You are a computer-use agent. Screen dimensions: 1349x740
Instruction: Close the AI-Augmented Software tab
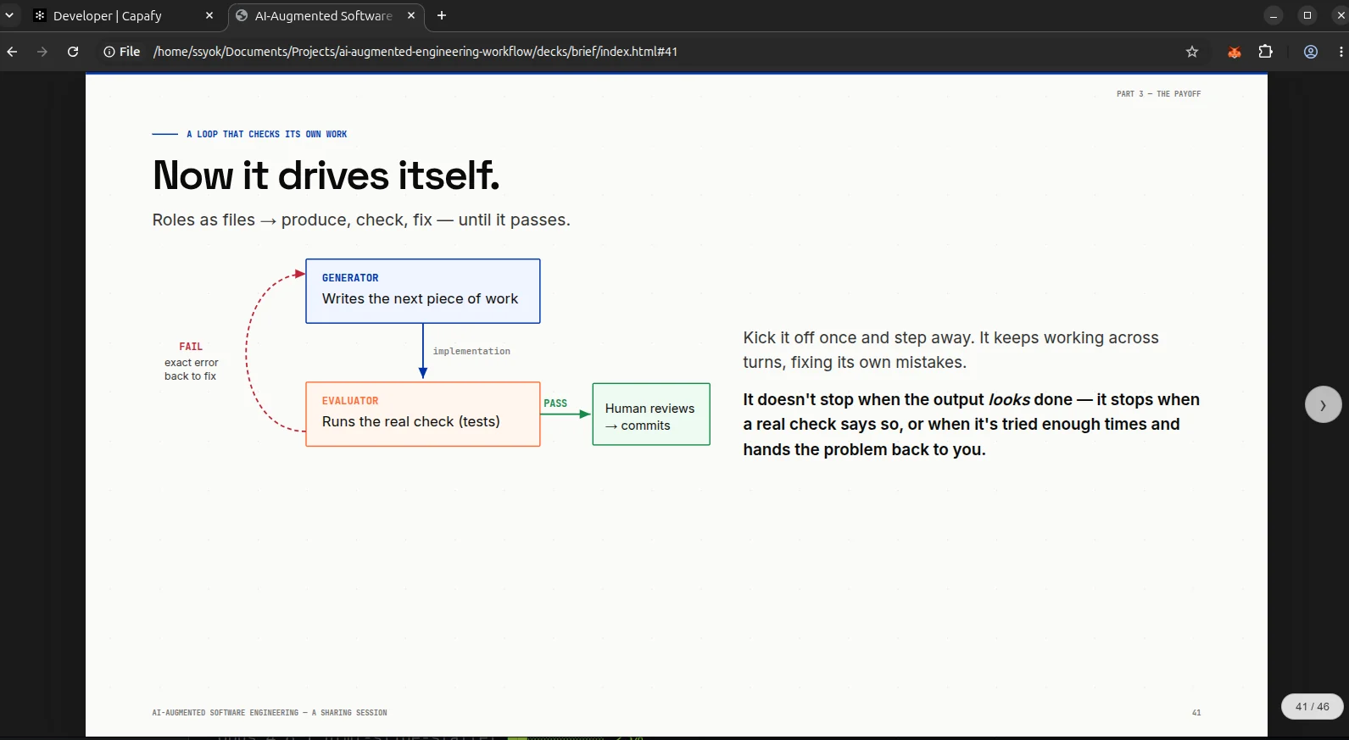coord(411,15)
